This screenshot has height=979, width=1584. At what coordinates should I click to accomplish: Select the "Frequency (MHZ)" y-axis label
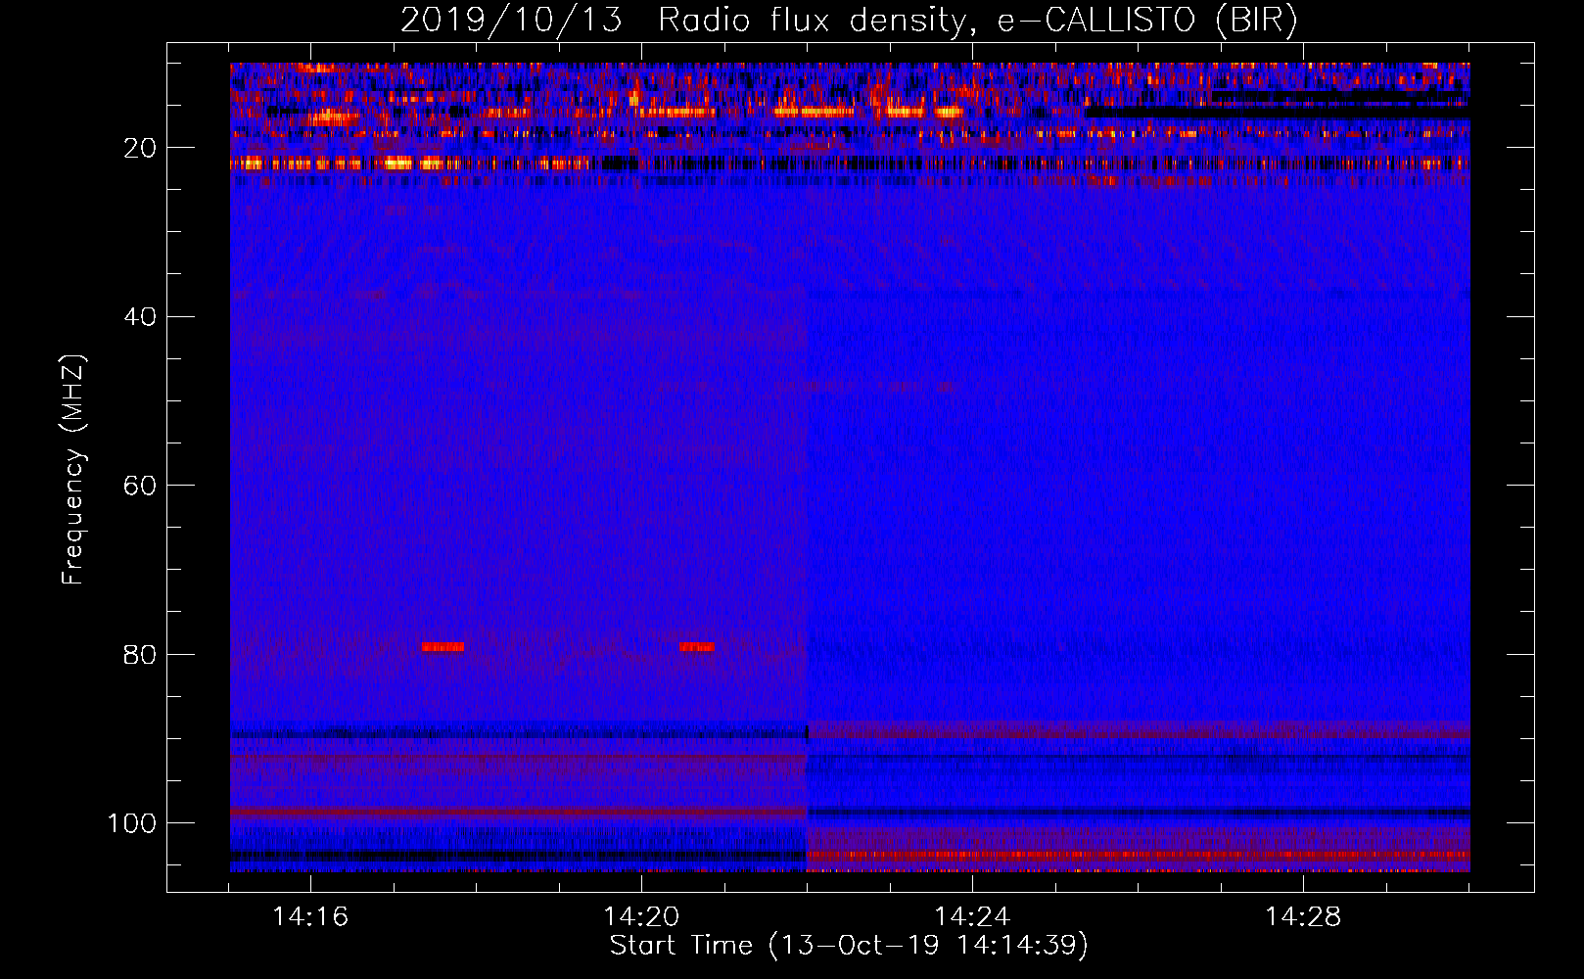73,469
